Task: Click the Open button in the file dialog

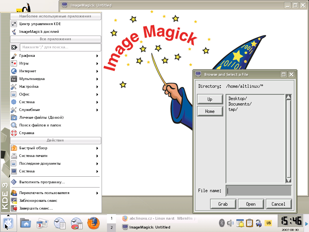Action: [251, 204]
